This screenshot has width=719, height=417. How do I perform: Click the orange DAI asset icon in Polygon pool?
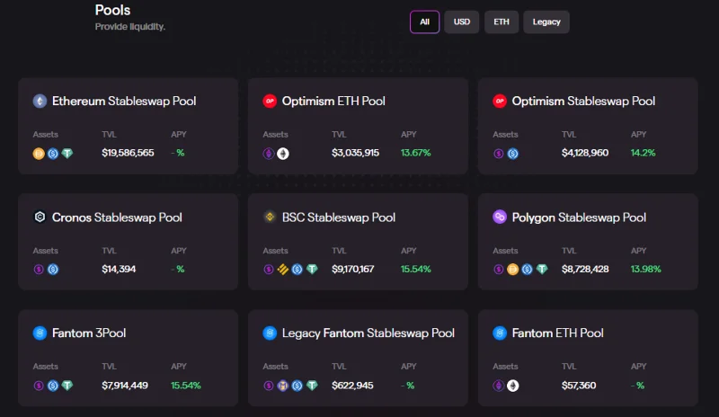coord(512,270)
